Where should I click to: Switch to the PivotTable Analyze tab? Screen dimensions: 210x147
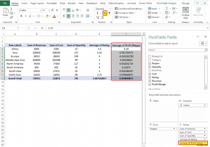tap(166, 3)
